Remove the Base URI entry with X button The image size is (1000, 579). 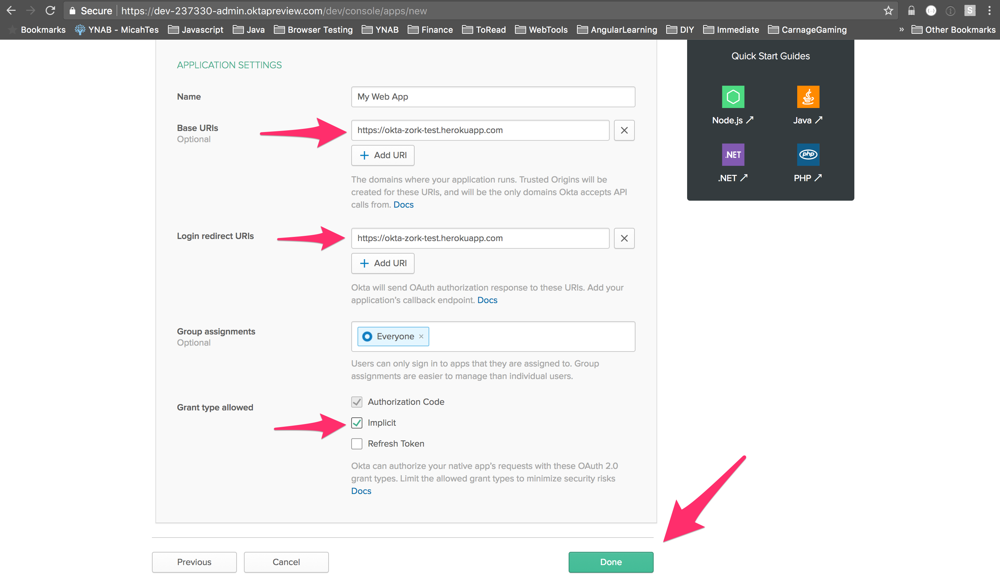tap(624, 130)
